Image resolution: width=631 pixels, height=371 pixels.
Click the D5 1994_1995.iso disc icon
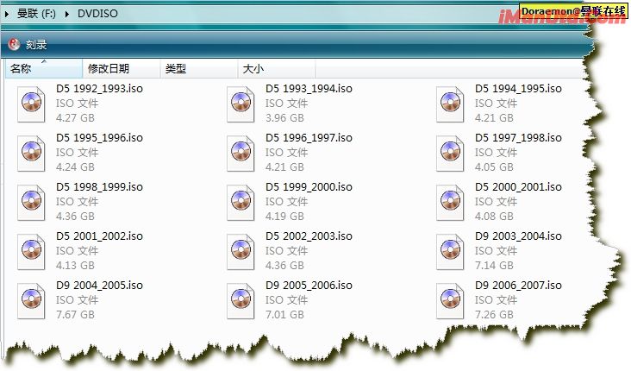(450, 104)
